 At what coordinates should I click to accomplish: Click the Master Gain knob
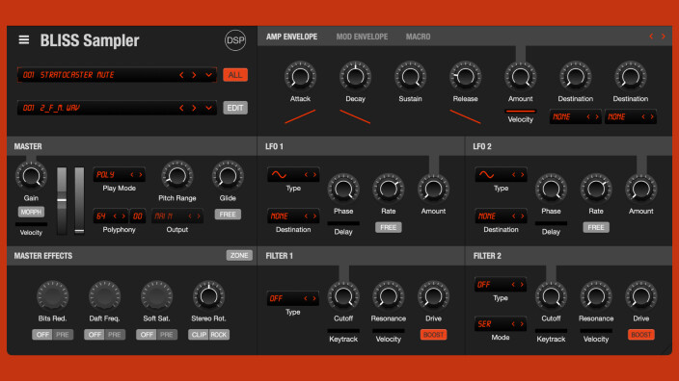click(x=31, y=176)
